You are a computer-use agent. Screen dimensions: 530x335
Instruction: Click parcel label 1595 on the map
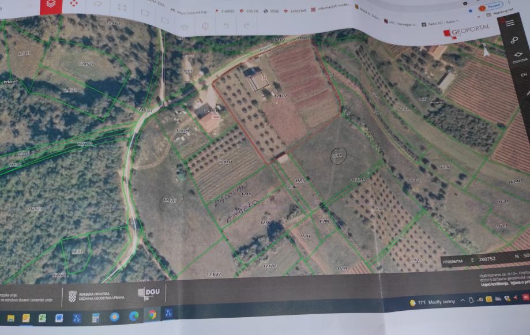point(300,180)
